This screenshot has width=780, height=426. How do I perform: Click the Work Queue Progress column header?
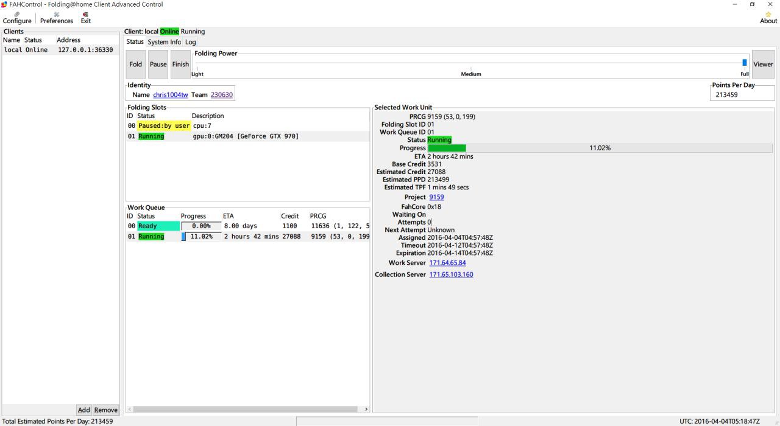193,216
